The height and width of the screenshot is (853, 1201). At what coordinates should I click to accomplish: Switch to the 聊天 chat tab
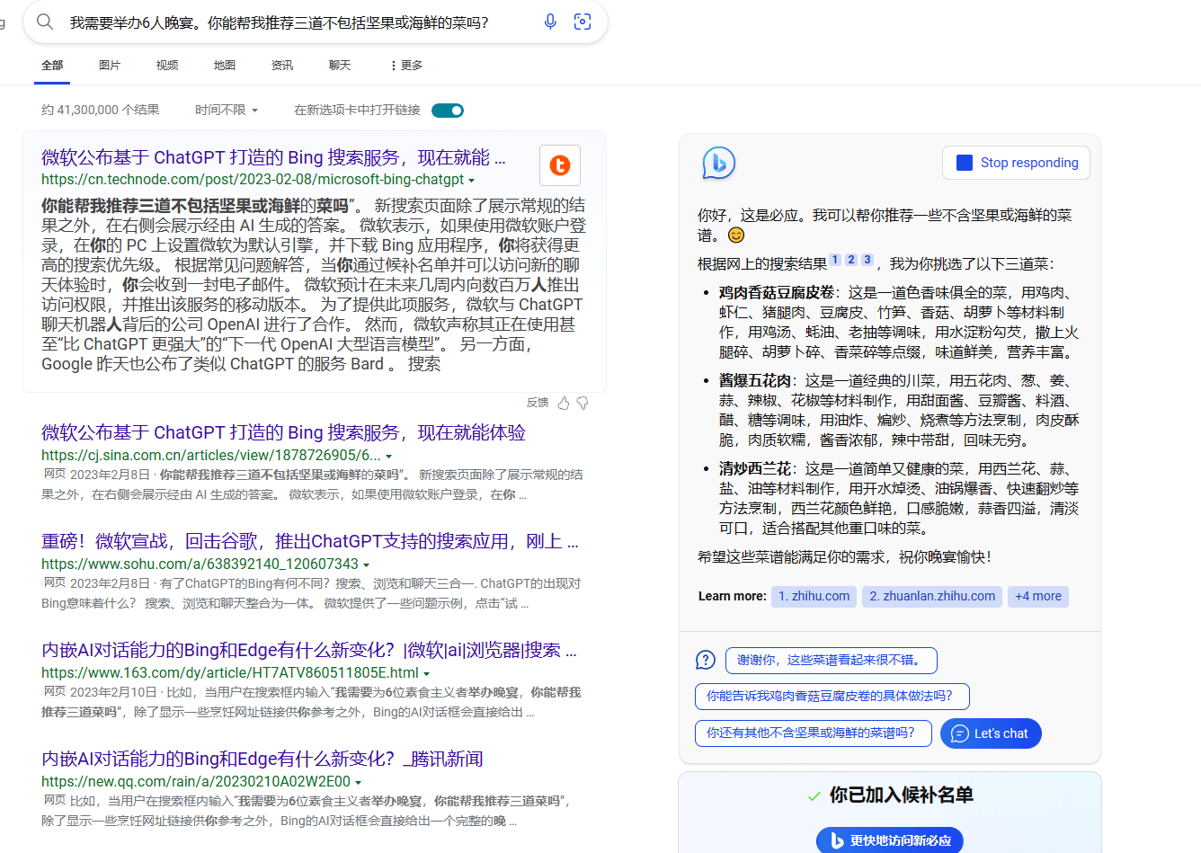coord(340,66)
